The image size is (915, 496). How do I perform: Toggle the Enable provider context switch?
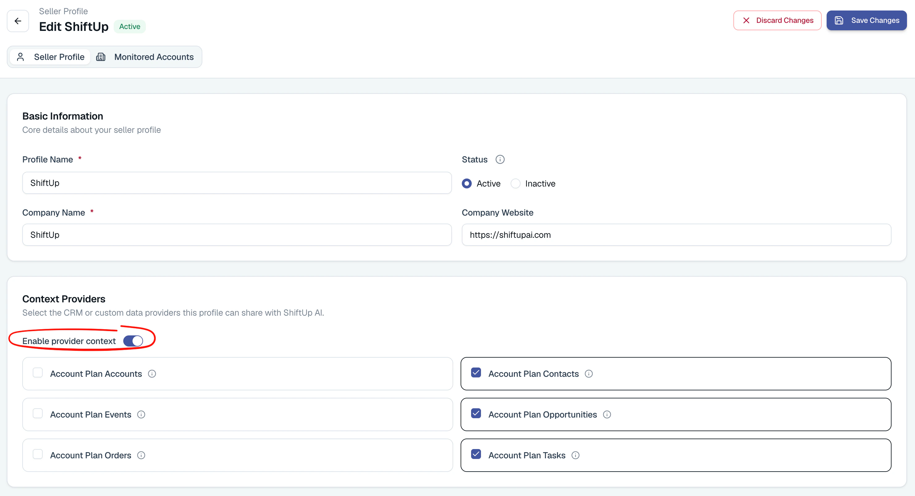coord(133,341)
